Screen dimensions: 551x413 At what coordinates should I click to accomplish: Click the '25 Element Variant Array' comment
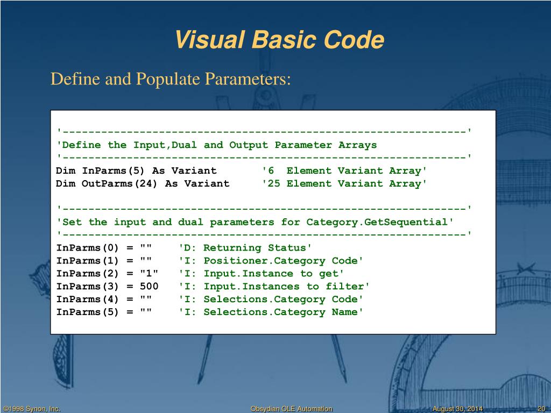344,184
